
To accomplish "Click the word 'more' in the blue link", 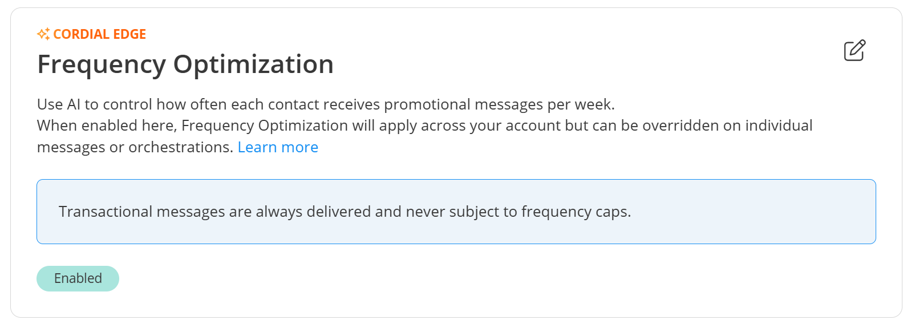I will (299, 147).
